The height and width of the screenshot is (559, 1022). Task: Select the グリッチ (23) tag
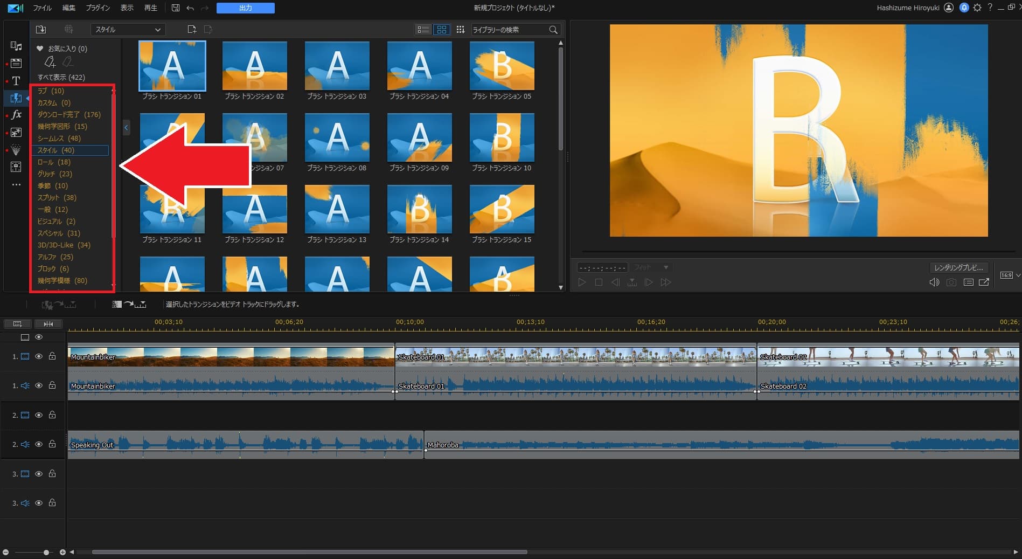point(54,174)
